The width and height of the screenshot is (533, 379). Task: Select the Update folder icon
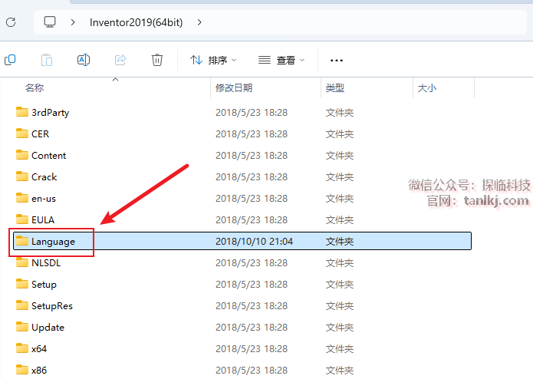click(22, 327)
